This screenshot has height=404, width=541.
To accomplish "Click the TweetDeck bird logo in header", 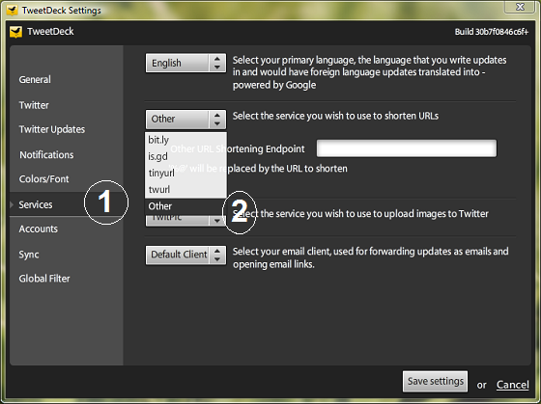I will click(15, 32).
